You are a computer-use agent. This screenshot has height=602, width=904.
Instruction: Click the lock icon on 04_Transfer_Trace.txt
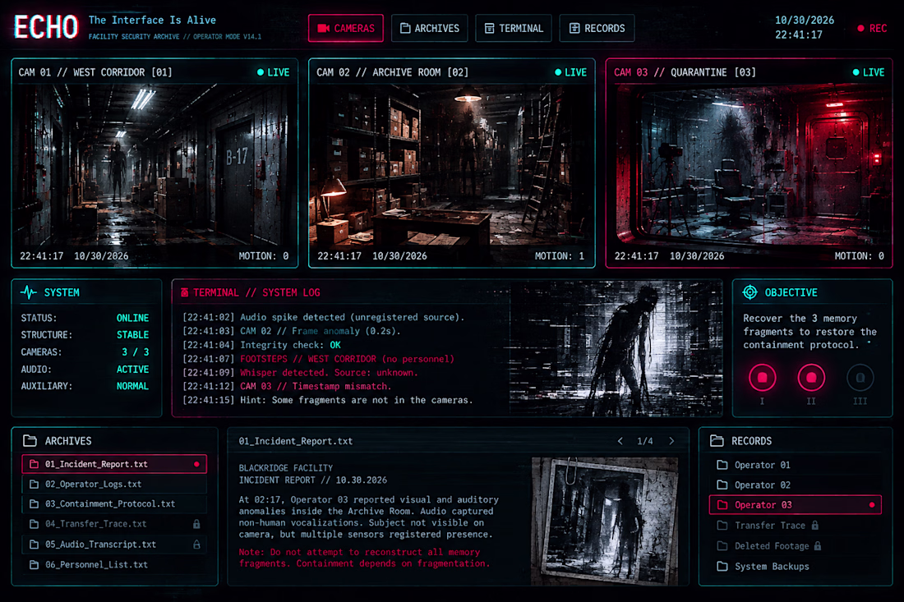point(196,524)
